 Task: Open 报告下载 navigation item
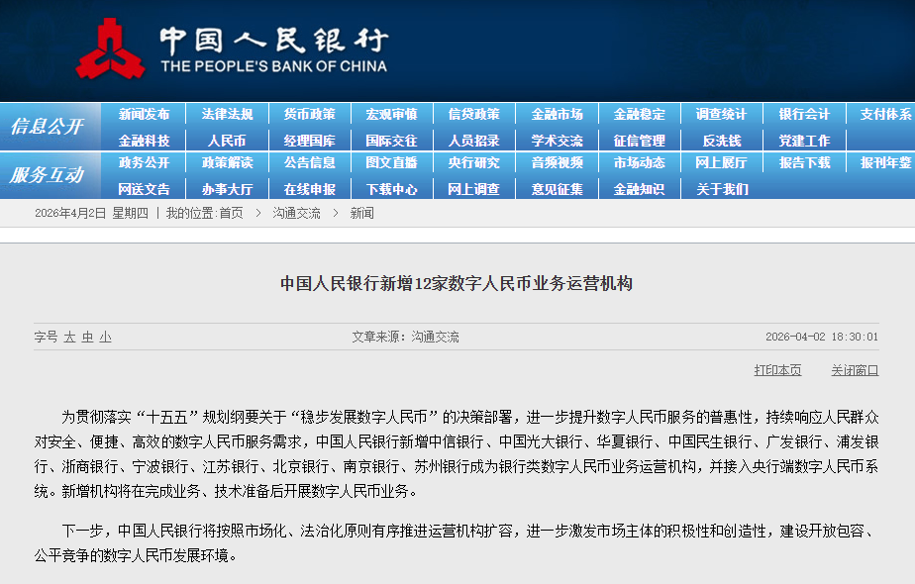pos(804,162)
